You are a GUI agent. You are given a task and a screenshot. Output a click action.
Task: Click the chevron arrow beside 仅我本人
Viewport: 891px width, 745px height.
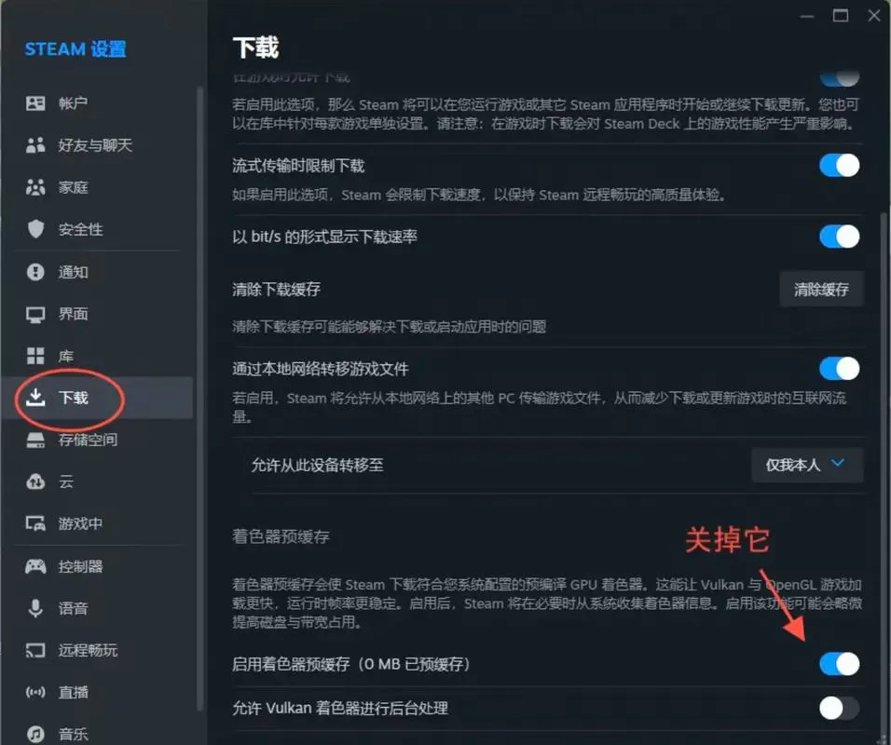tap(838, 463)
